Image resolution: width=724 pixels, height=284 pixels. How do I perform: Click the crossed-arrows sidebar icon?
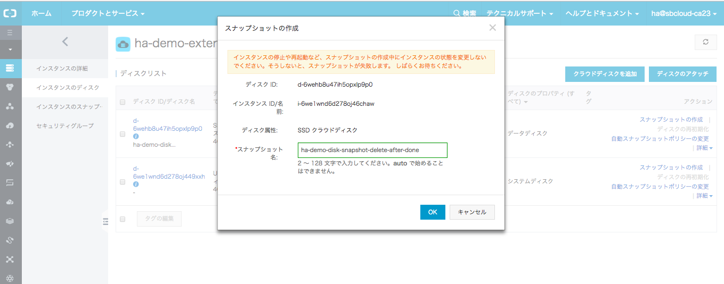pos(10,259)
